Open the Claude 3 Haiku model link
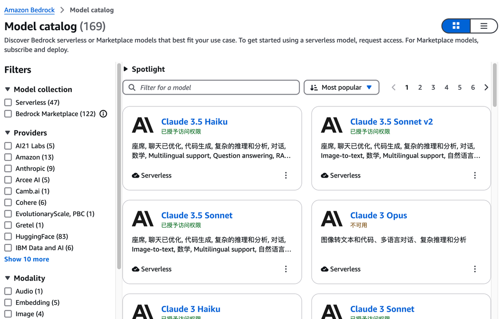Viewport: 500px width, 319px height. pos(191,309)
